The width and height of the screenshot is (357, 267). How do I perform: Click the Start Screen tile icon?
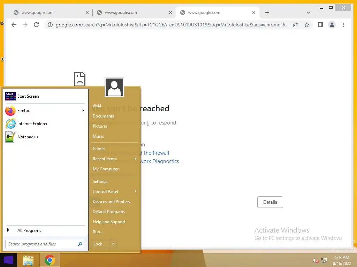pos(10,96)
